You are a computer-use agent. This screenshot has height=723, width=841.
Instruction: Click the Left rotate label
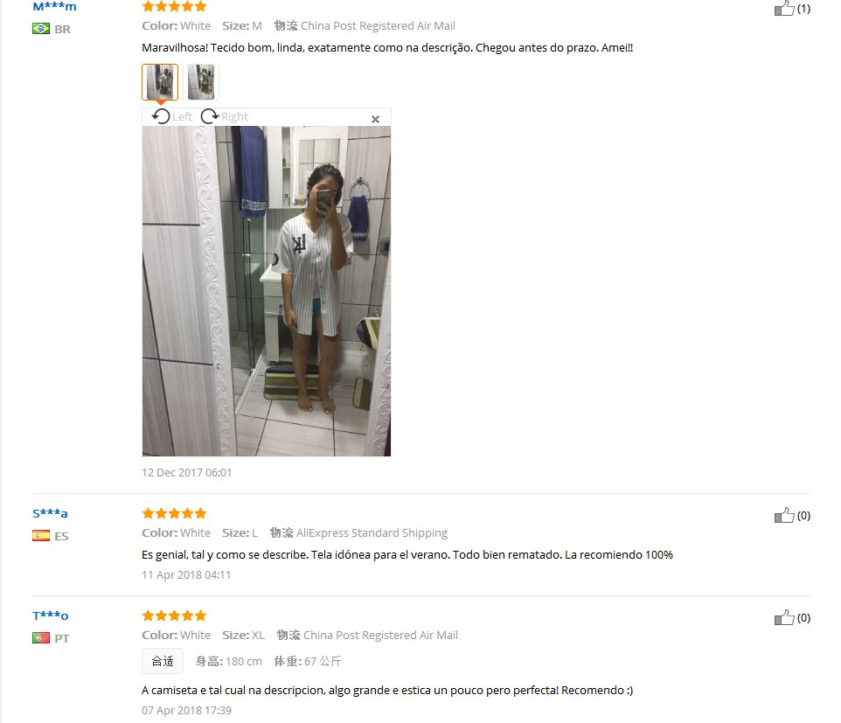coord(183,117)
